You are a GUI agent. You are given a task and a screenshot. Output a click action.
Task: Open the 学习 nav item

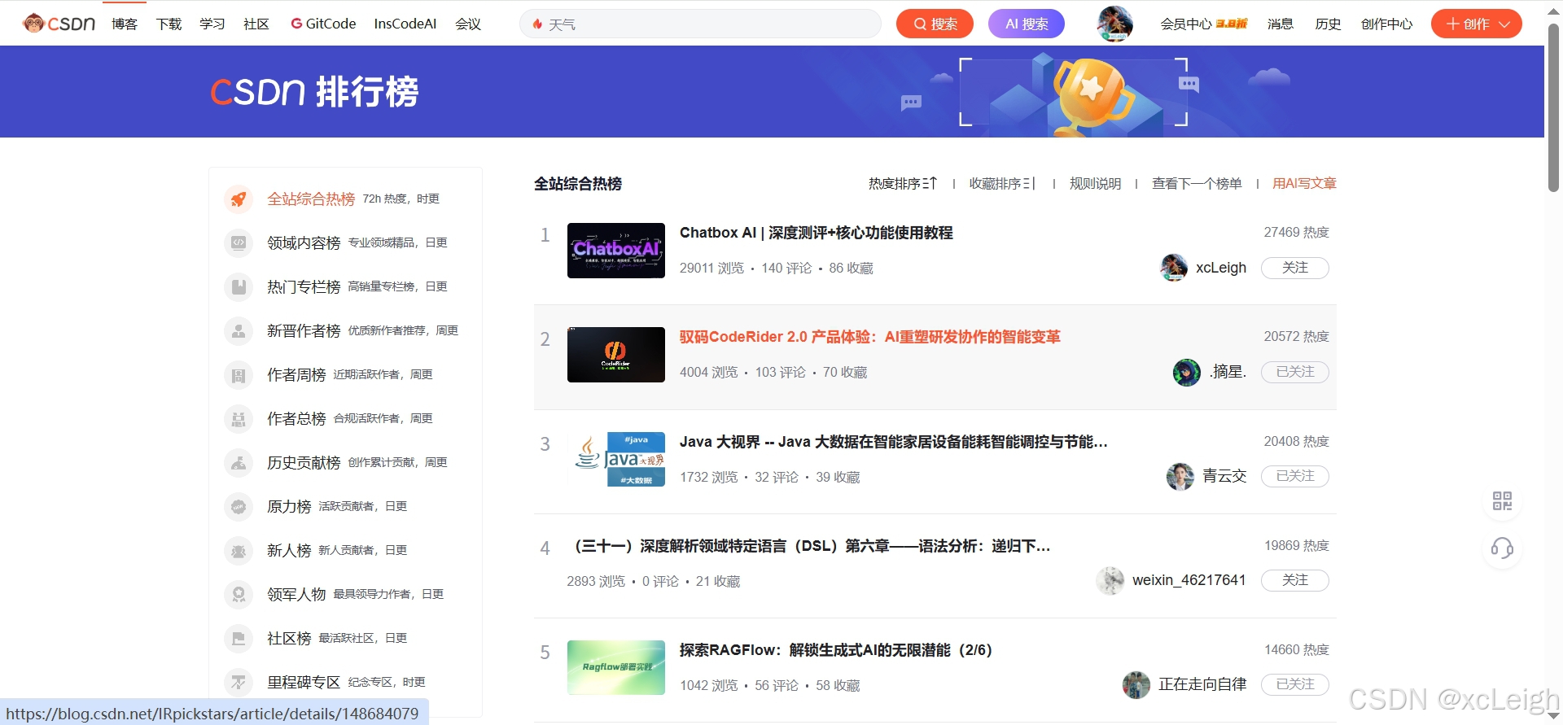pyautogui.click(x=212, y=24)
